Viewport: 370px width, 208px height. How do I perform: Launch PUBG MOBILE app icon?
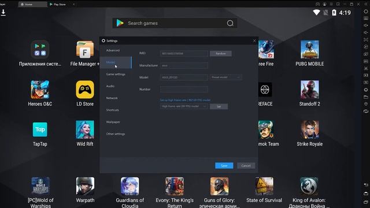click(x=310, y=50)
